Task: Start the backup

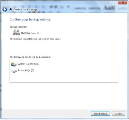Action: 100,114
